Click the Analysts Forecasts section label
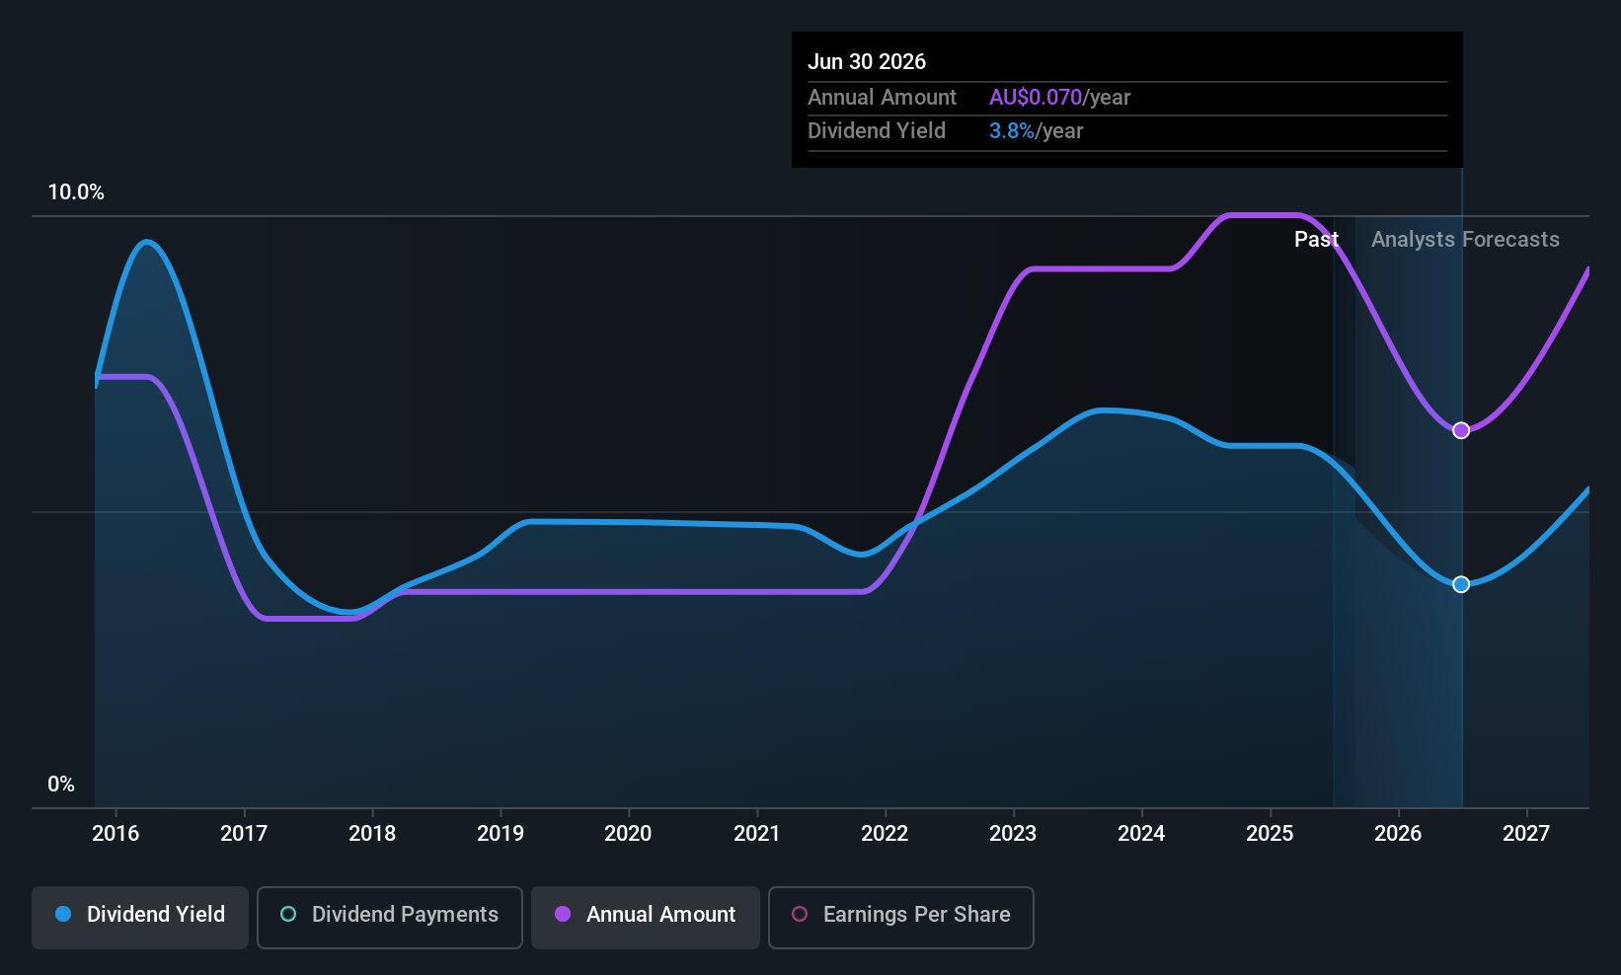 pyautogui.click(x=1465, y=240)
